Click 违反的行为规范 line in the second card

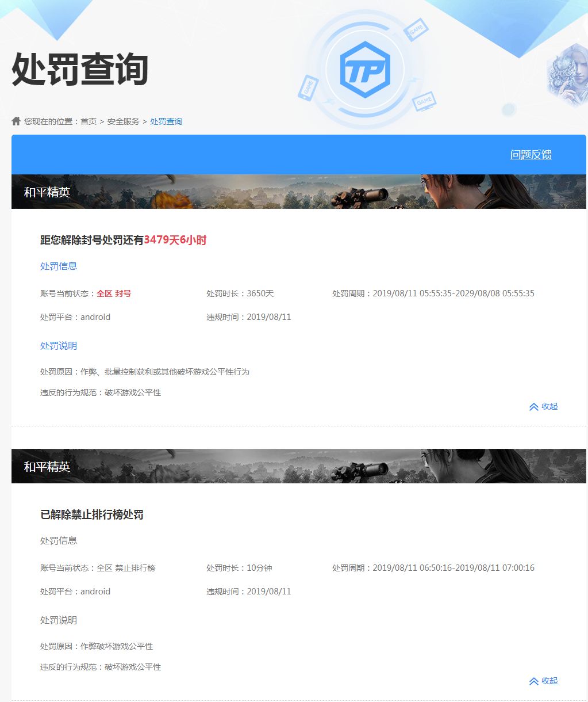pyautogui.click(x=101, y=667)
